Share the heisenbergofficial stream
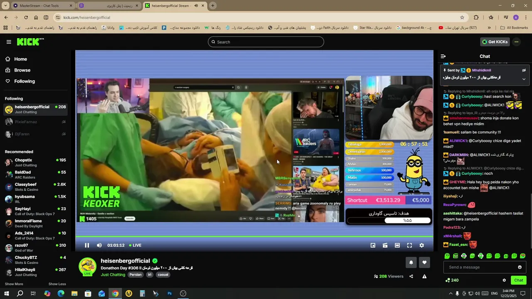The image size is (532, 299). [x=411, y=277]
